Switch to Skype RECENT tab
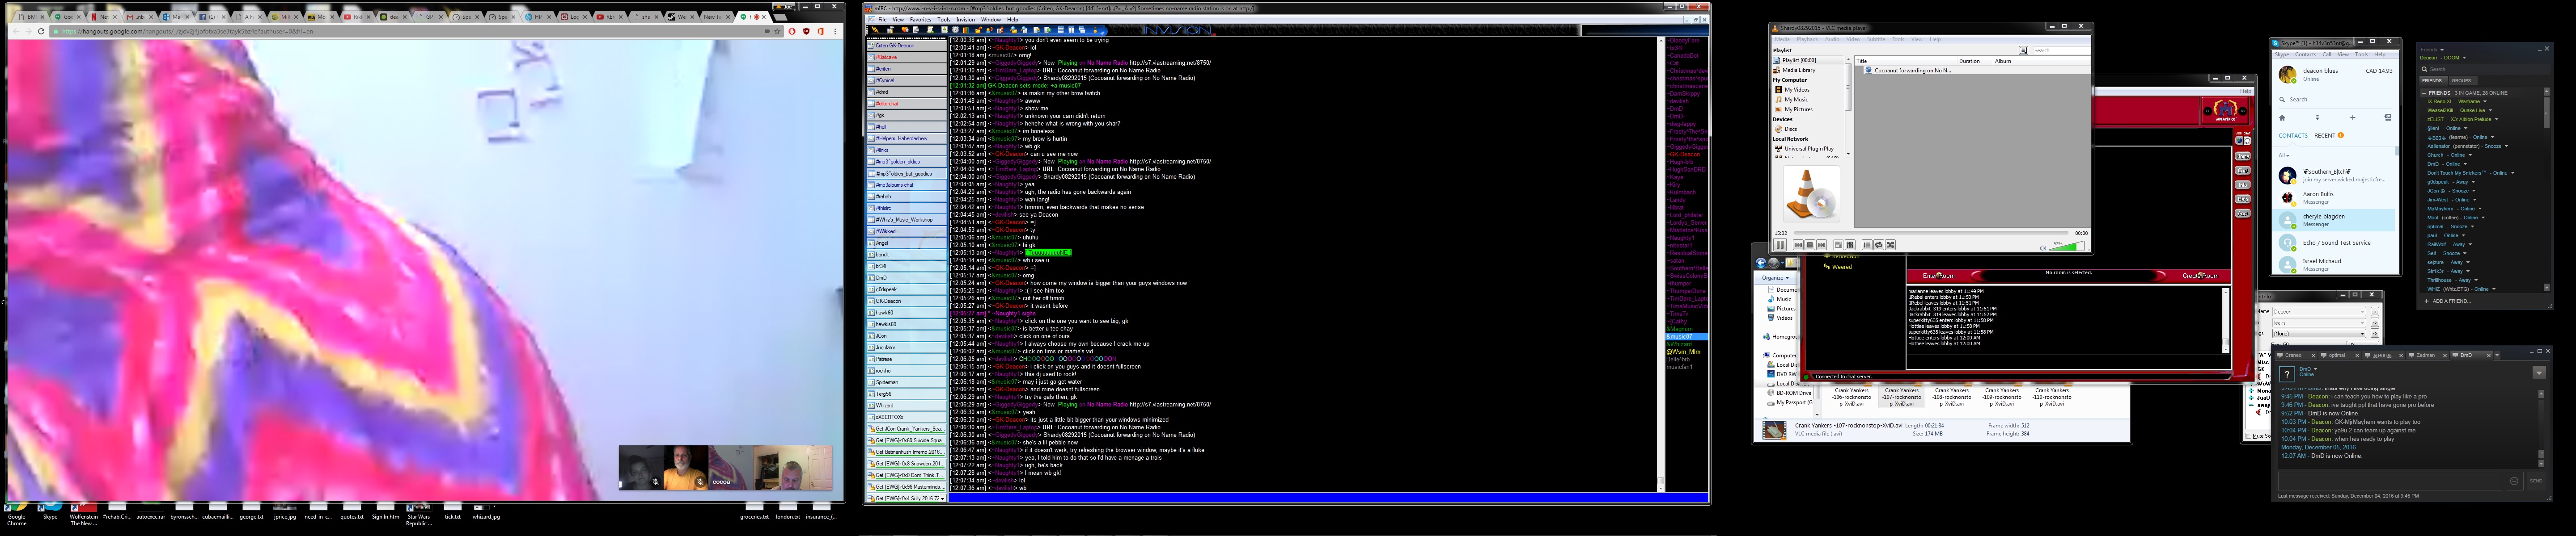2576x536 pixels. coord(2325,136)
